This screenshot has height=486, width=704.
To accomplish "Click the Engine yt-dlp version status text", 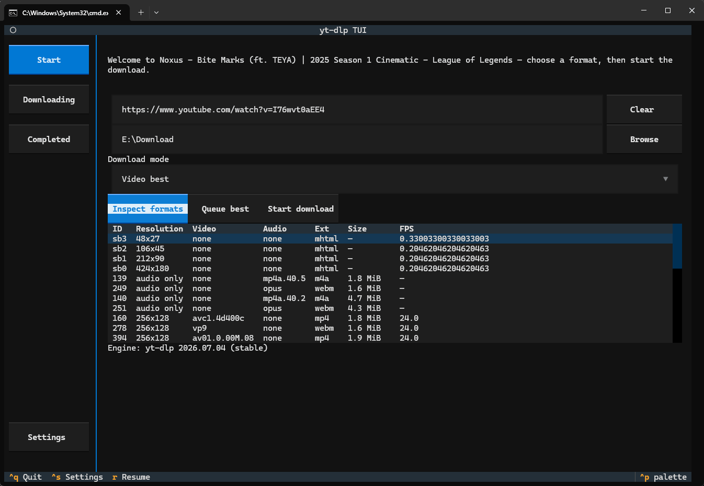I will click(x=188, y=348).
